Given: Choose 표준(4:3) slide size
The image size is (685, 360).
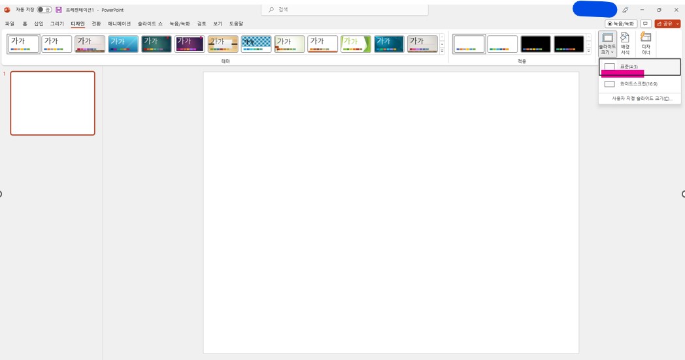Looking at the screenshot, I should (x=639, y=67).
